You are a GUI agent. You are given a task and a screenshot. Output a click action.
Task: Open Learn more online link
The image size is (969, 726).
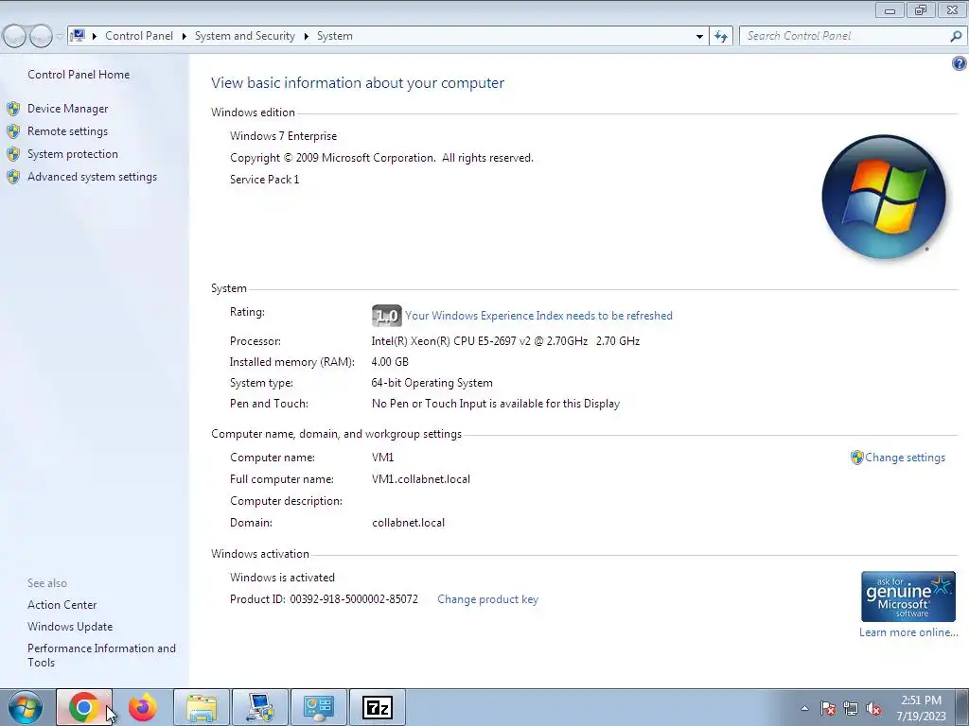coord(908,632)
